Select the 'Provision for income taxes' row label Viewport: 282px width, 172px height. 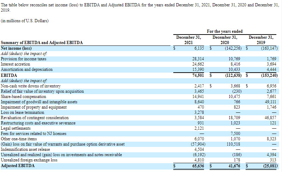[x=24, y=59]
